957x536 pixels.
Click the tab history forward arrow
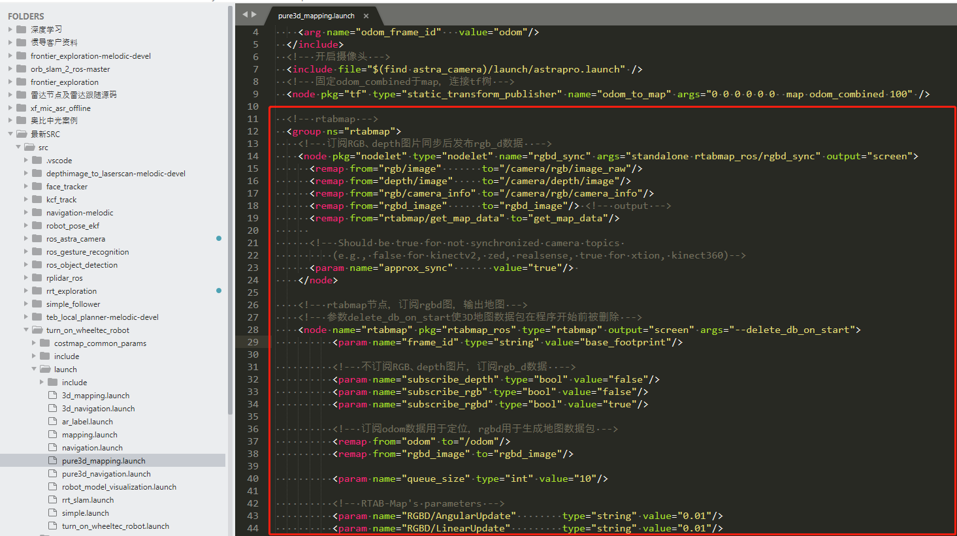(x=254, y=14)
